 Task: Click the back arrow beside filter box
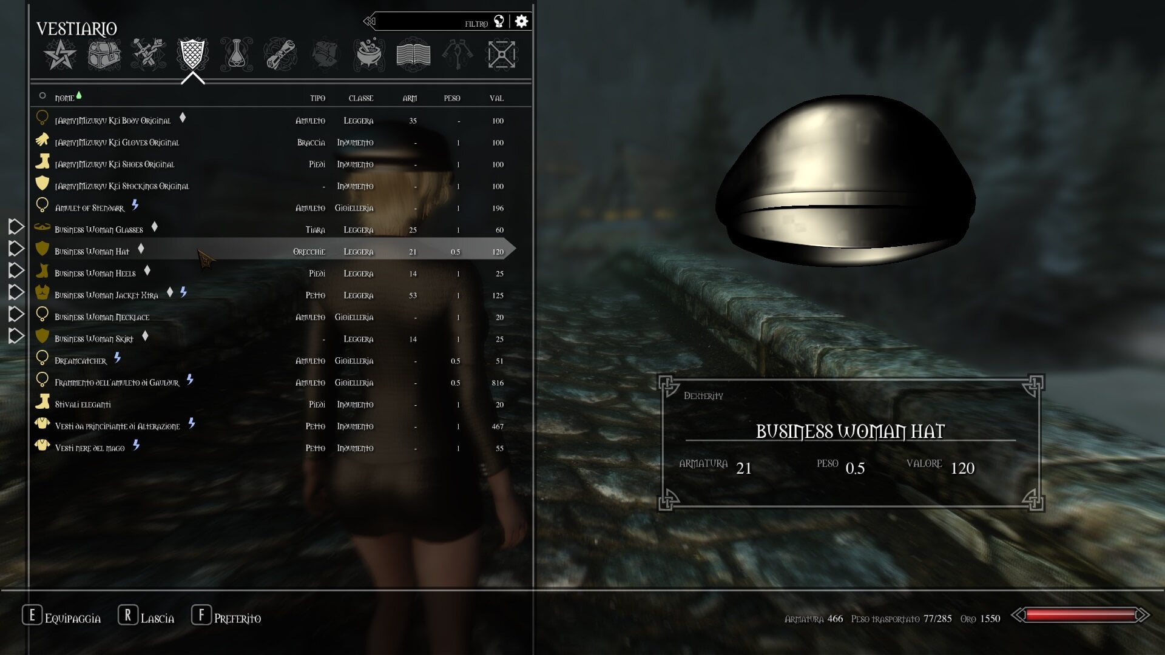369,22
